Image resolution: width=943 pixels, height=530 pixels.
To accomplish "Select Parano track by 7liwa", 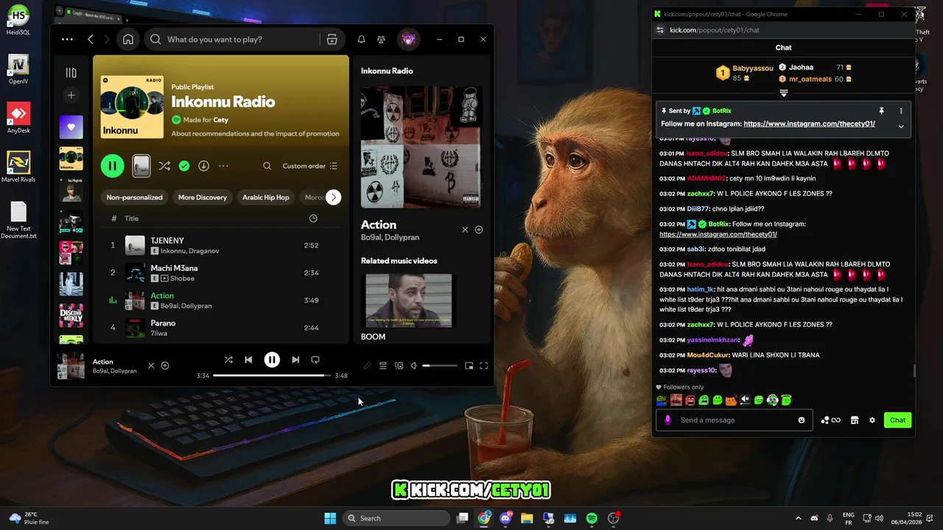I will [x=221, y=328].
